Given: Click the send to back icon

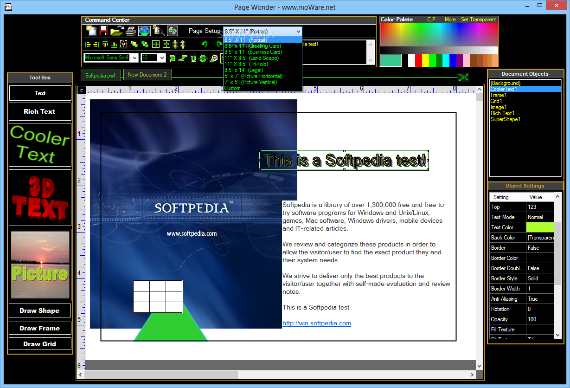Looking at the screenshot, I should [x=145, y=44].
